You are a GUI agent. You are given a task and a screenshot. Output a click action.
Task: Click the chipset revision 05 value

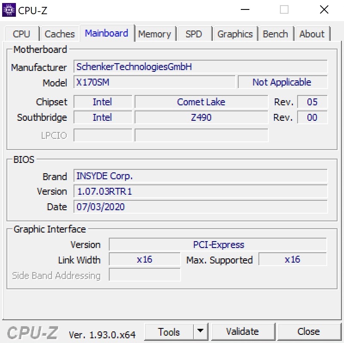point(312,101)
